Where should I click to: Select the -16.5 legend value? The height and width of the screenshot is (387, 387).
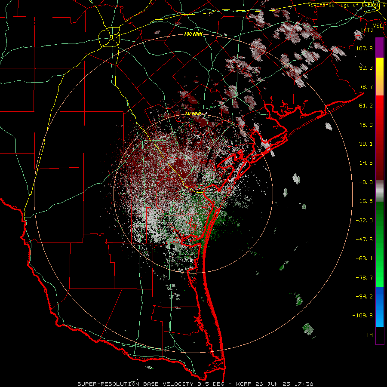point(364,201)
